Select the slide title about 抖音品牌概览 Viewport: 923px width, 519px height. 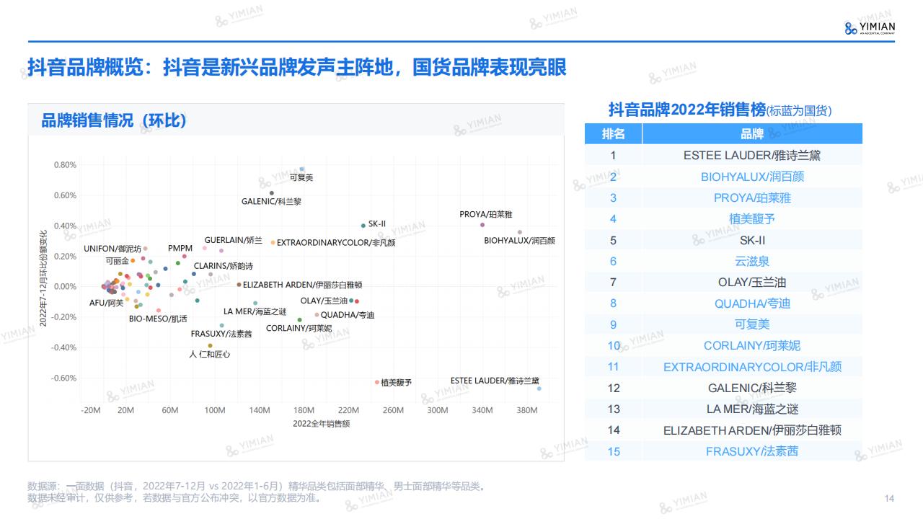coord(296,68)
